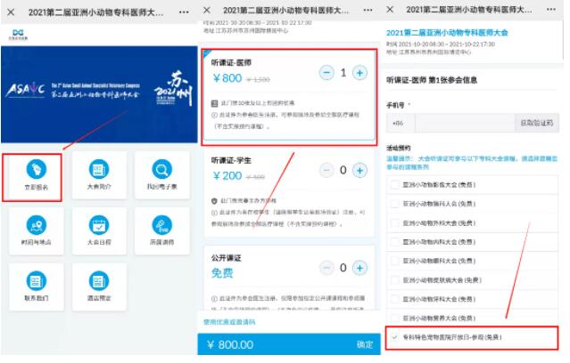The height and width of the screenshot is (363, 570).
Task: Close the attendee information form page
Action: (x=390, y=10)
